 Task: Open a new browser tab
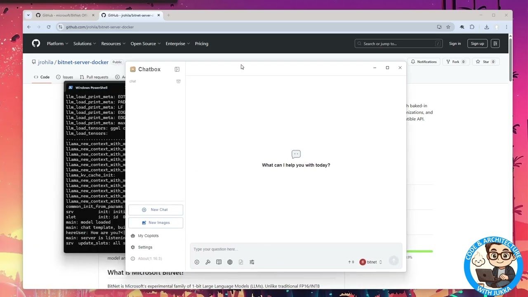[x=168, y=15]
